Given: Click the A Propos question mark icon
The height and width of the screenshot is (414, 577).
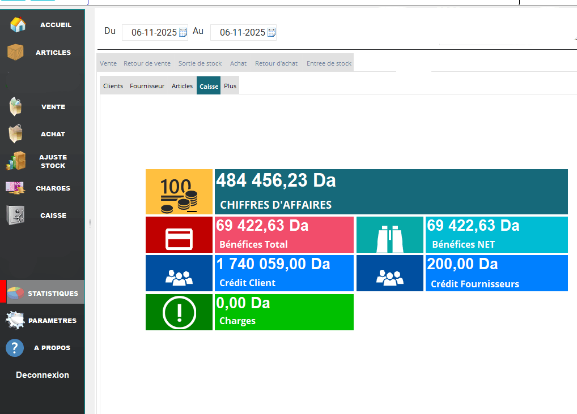Looking at the screenshot, I should pyautogui.click(x=15, y=348).
